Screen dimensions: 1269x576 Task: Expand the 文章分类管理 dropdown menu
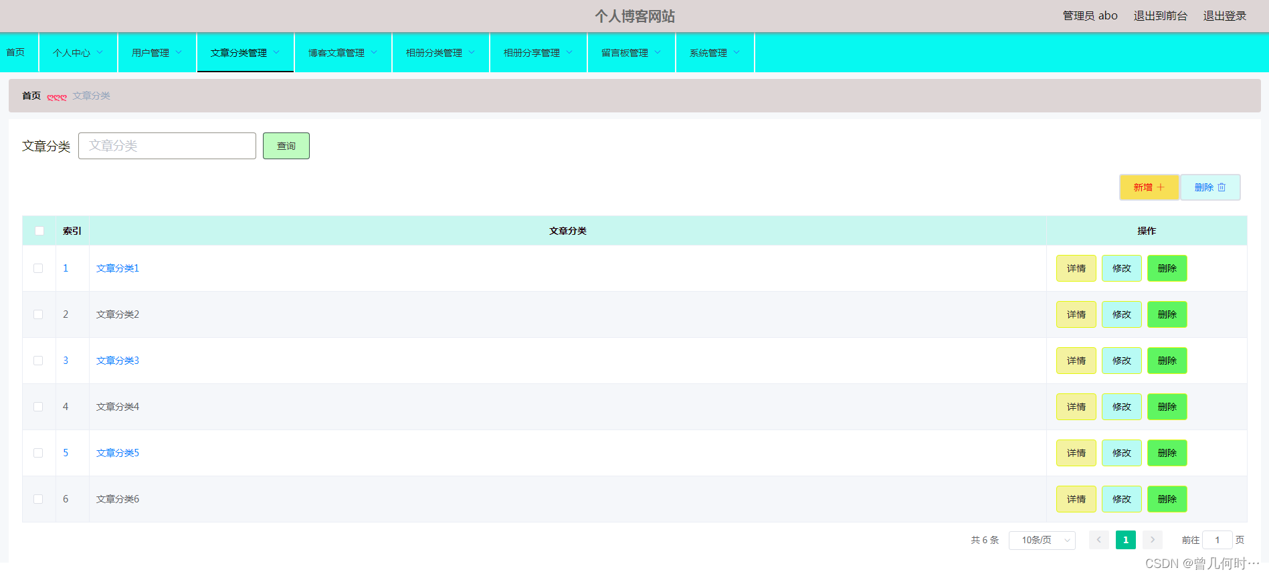(x=246, y=53)
